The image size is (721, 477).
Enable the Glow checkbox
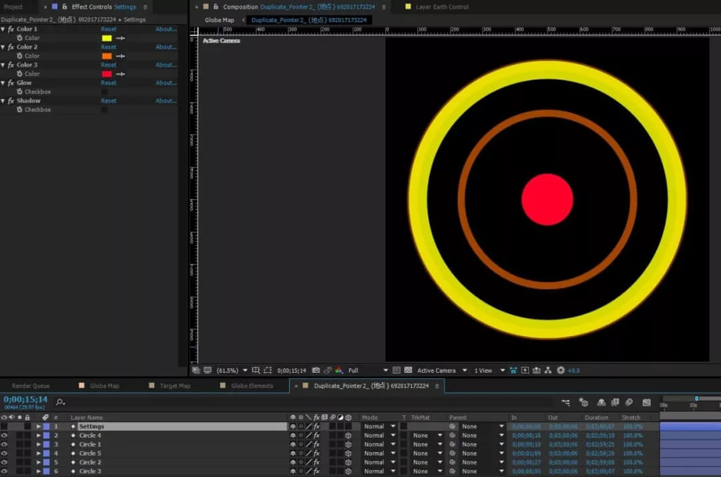[104, 92]
